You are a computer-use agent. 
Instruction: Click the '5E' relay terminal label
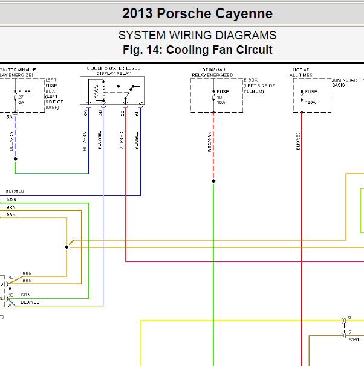point(137,113)
